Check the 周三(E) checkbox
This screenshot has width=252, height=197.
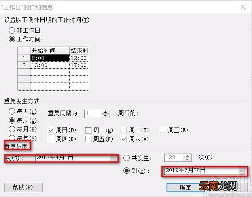163,130
